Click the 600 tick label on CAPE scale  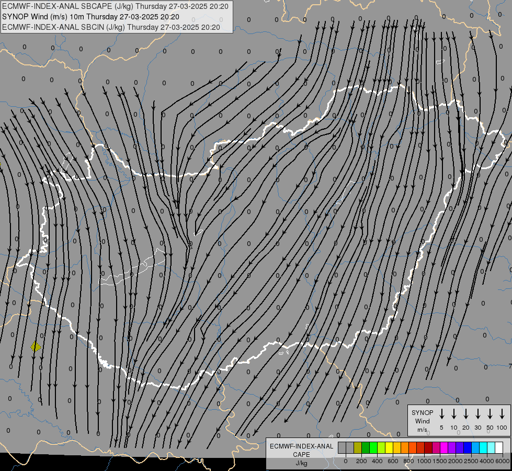[393, 461]
